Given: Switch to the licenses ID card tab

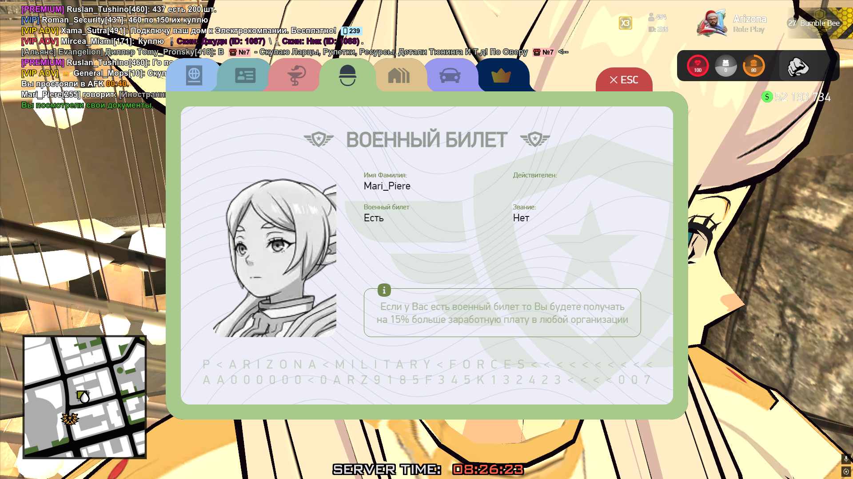Looking at the screenshot, I should click(x=245, y=75).
